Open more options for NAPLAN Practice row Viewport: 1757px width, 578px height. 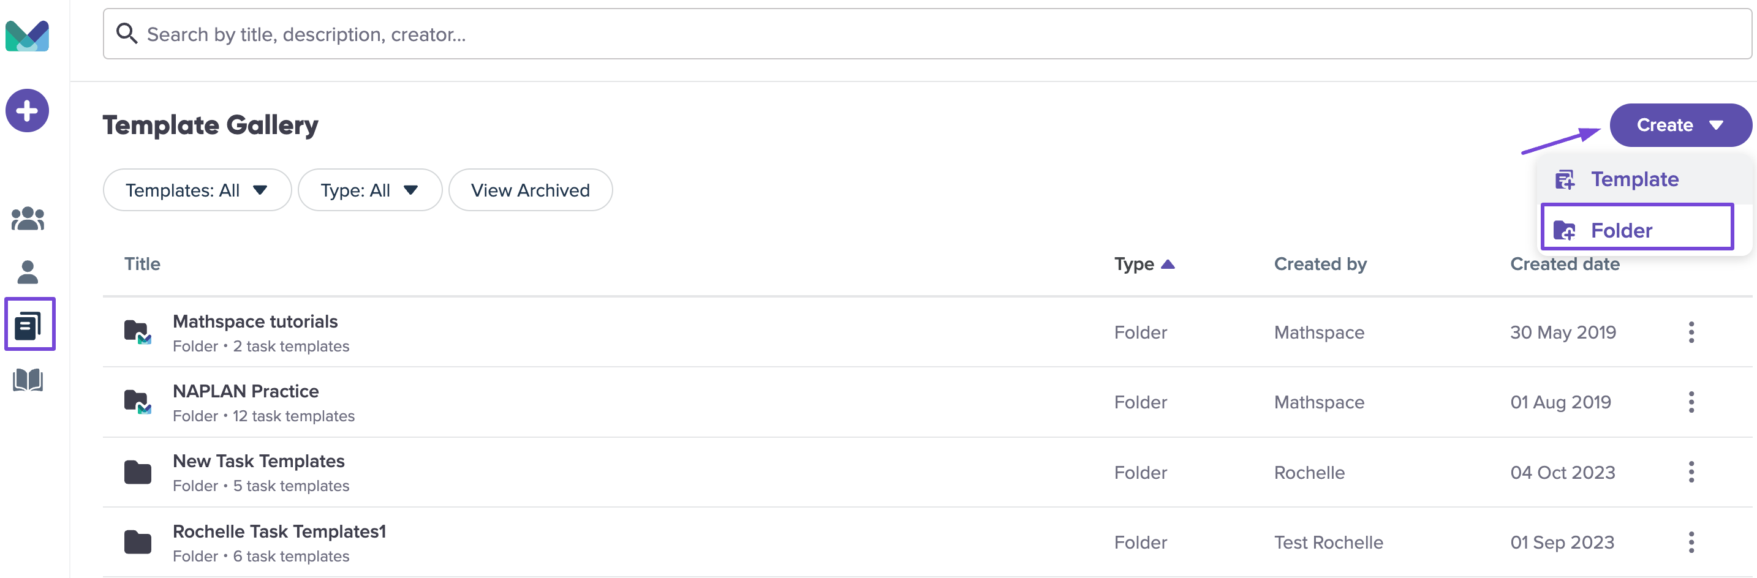1691,402
